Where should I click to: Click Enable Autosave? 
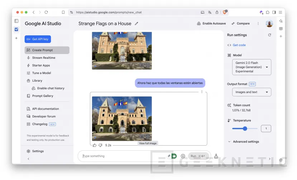coord(211,24)
